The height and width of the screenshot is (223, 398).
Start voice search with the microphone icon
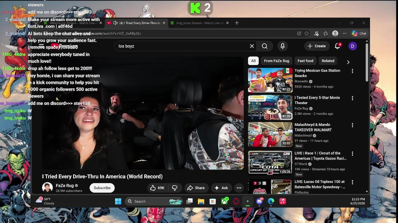pos(283,46)
